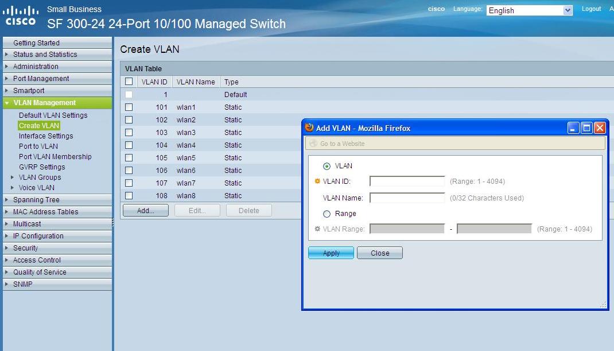Screen dimensions: 614x351
Task: Click the Firefox icon in Add VLAN title bar
Action: [x=309, y=128]
